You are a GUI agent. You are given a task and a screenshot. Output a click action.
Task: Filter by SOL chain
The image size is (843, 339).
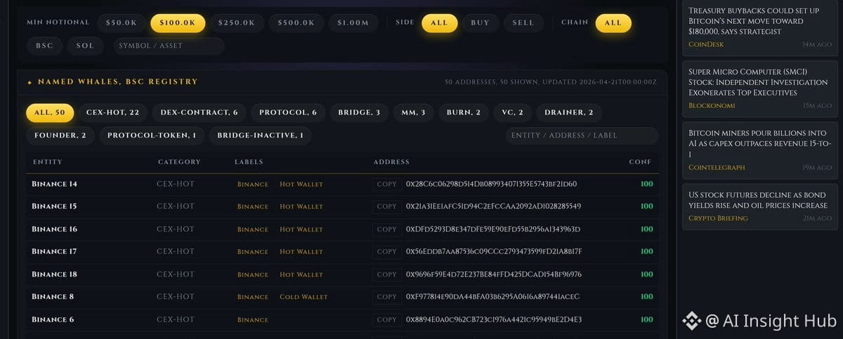(85, 46)
